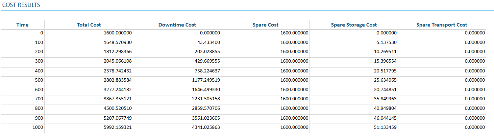Click Spare Storage Cost value 35.849963
Screen dimensions: 494x138
[385, 99]
